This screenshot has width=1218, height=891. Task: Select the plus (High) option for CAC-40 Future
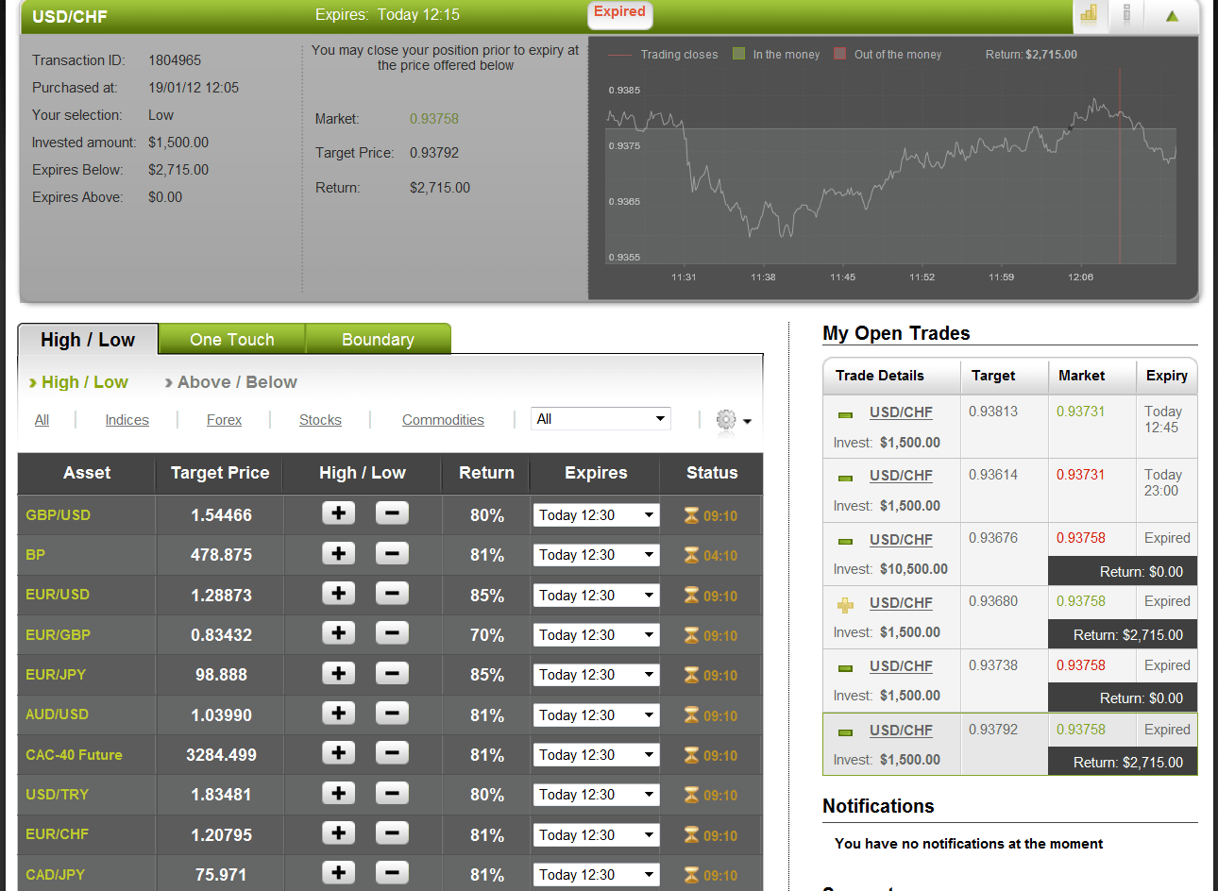[338, 754]
